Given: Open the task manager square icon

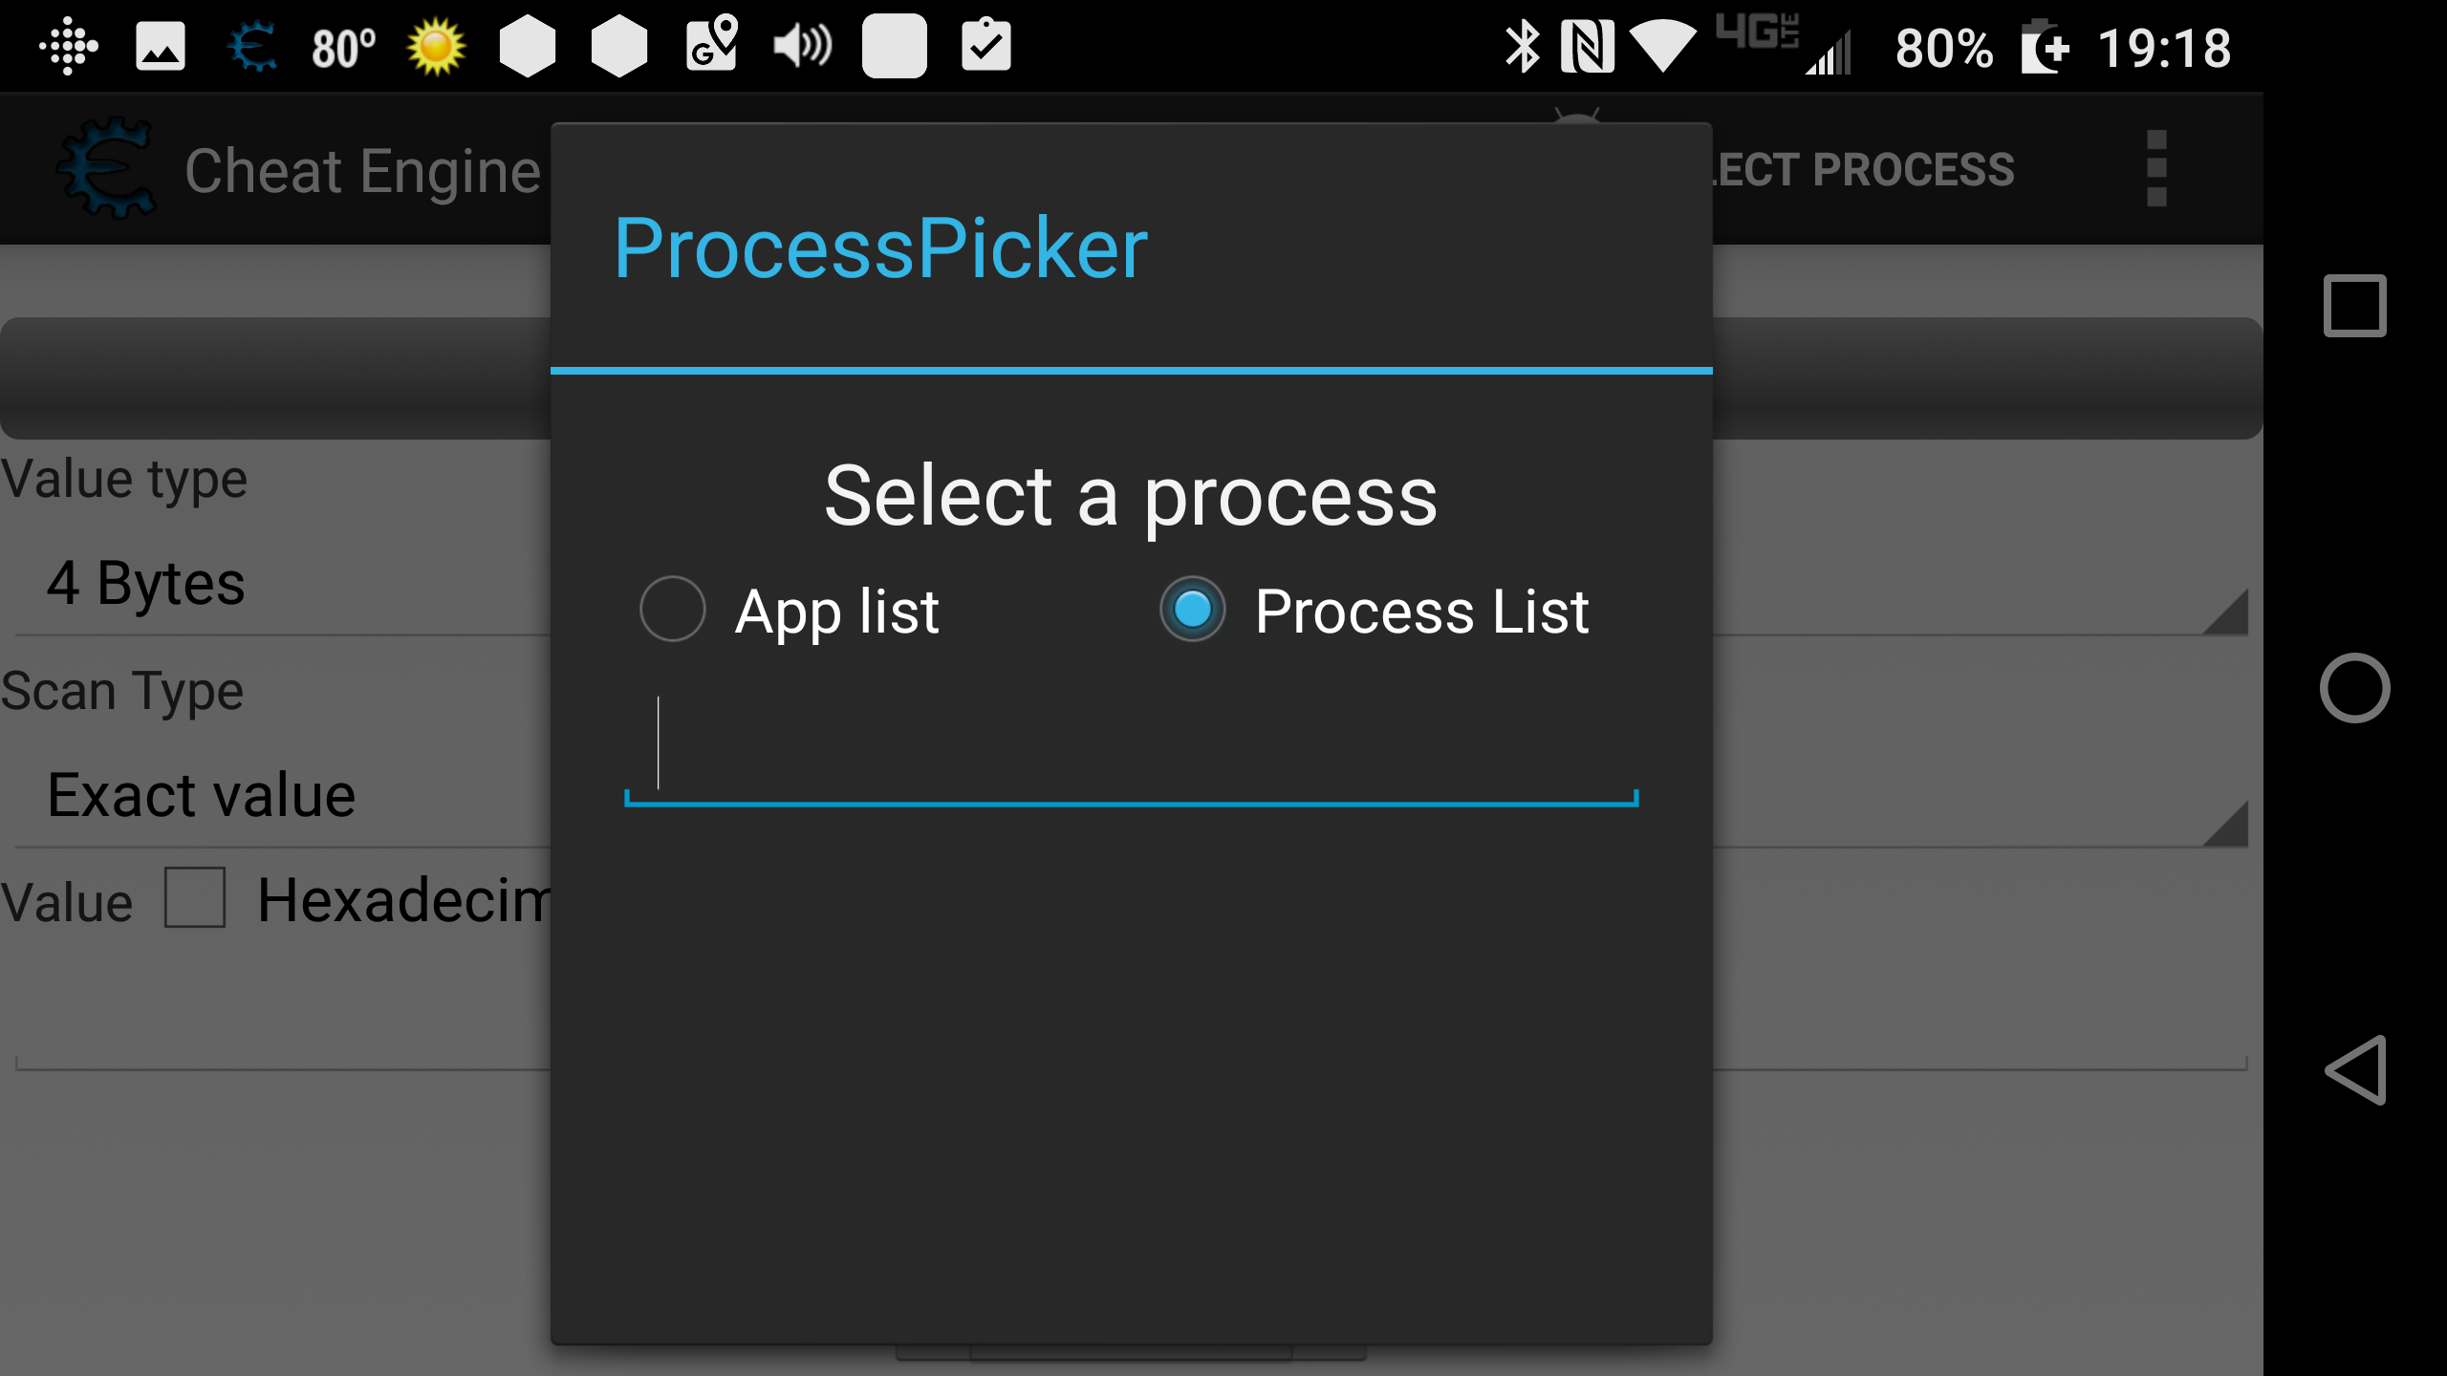Looking at the screenshot, I should point(2354,306).
